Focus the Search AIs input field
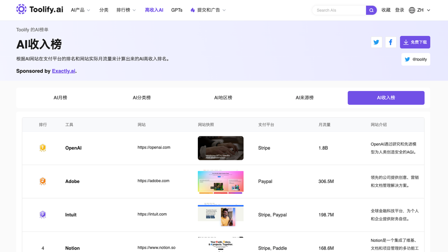 click(339, 10)
